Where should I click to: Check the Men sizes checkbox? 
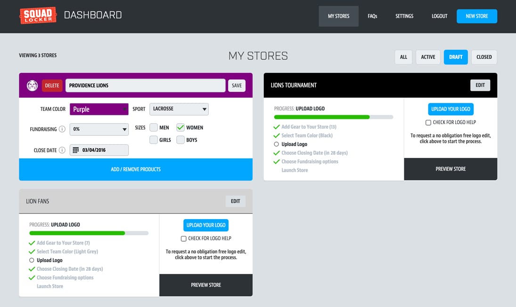click(154, 127)
